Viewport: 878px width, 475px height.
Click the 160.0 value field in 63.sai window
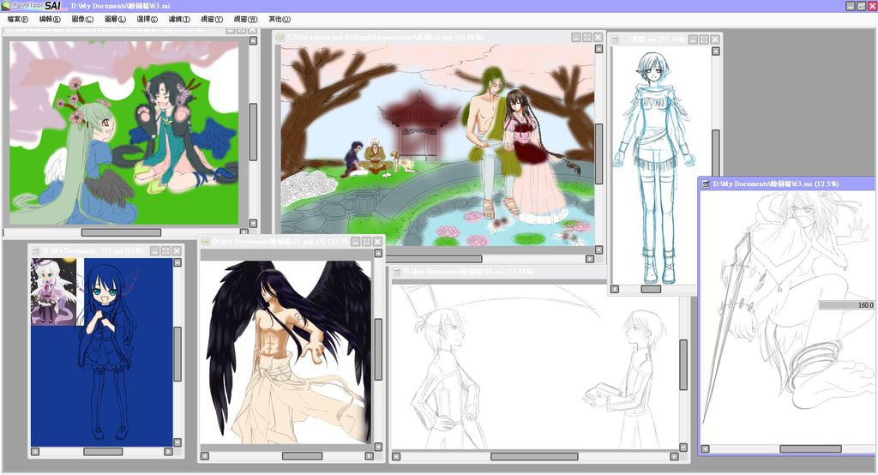click(x=846, y=305)
